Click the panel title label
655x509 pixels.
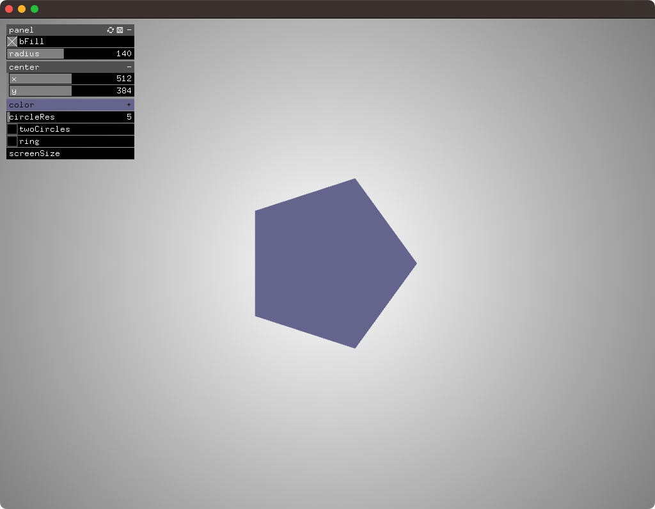tap(22, 30)
